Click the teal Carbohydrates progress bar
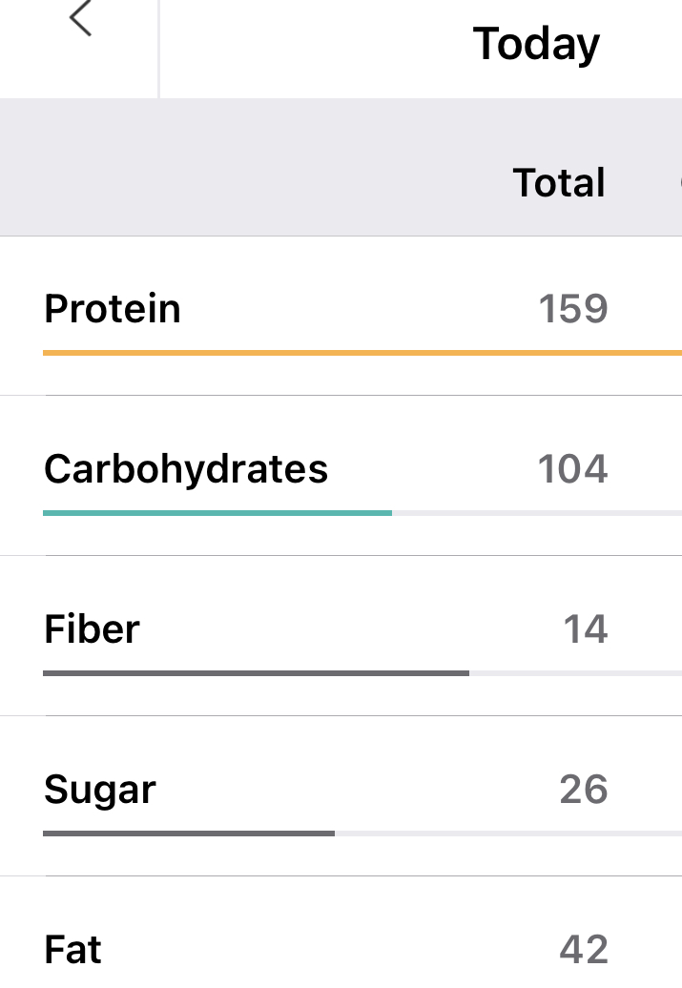This screenshot has height=988, width=682. coord(217,513)
